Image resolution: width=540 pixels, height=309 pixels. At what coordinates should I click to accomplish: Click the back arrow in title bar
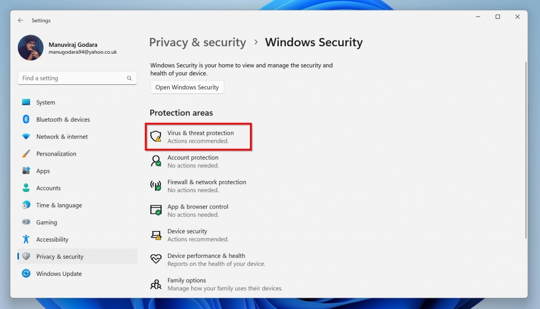20,20
